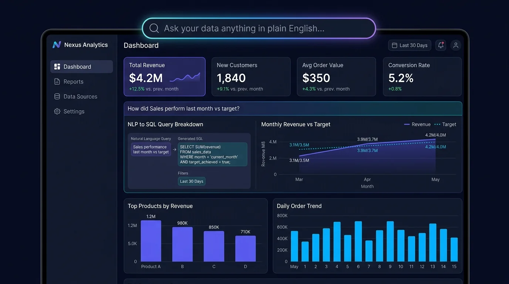
Task: Click the How did Sales perform question header
Action: tap(293, 109)
